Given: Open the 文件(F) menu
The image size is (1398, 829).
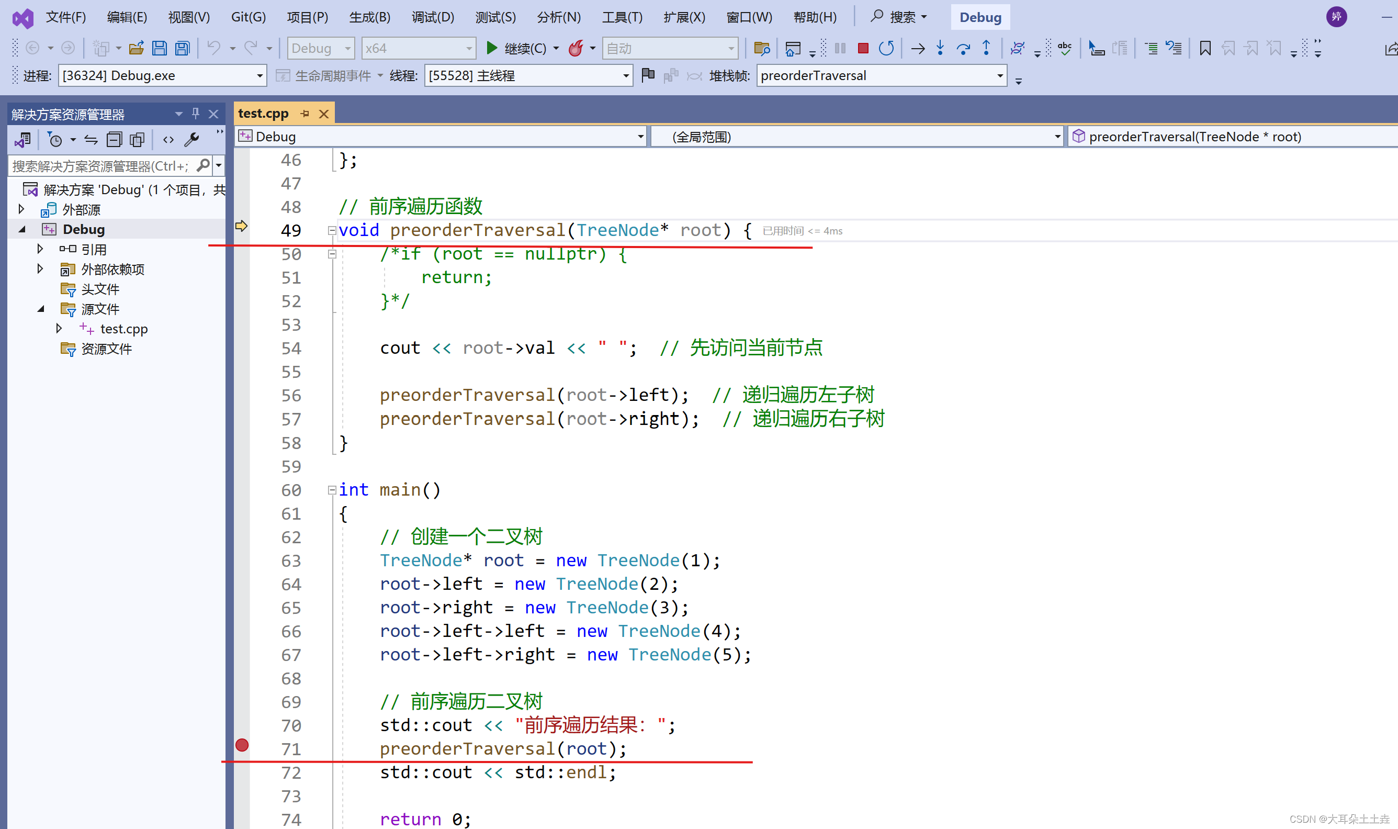Looking at the screenshot, I should [66, 17].
